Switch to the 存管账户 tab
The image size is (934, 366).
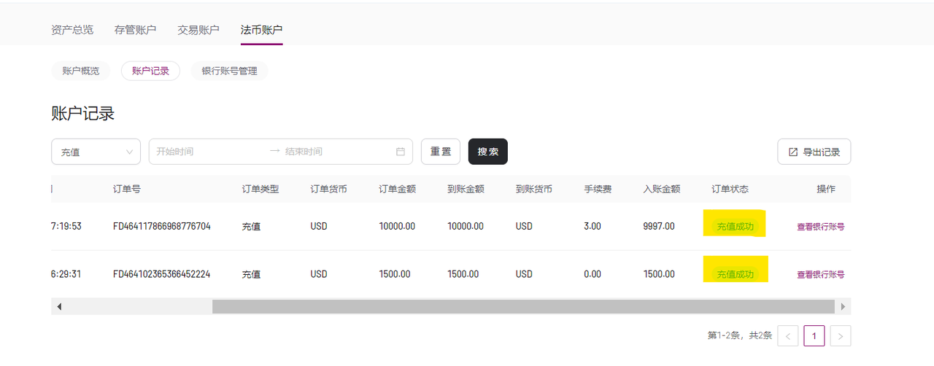(135, 30)
